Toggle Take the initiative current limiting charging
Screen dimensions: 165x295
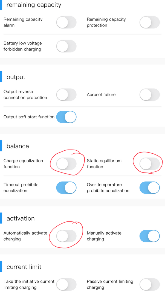(x=66, y=284)
